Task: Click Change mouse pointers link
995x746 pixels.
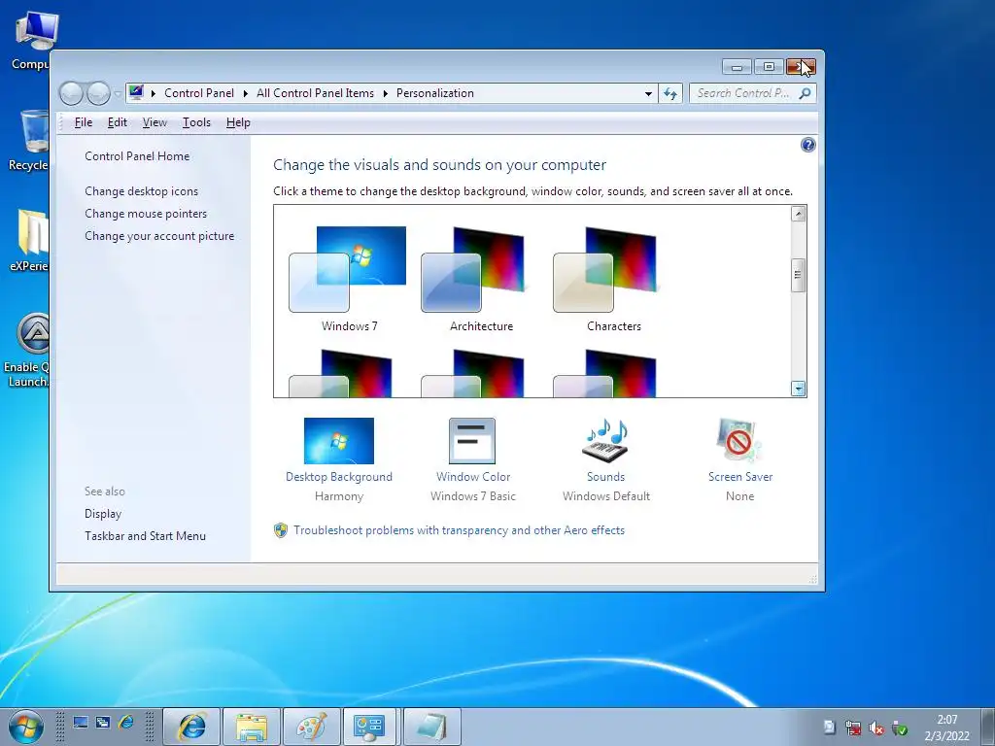Action: pyautogui.click(x=146, y=214)
